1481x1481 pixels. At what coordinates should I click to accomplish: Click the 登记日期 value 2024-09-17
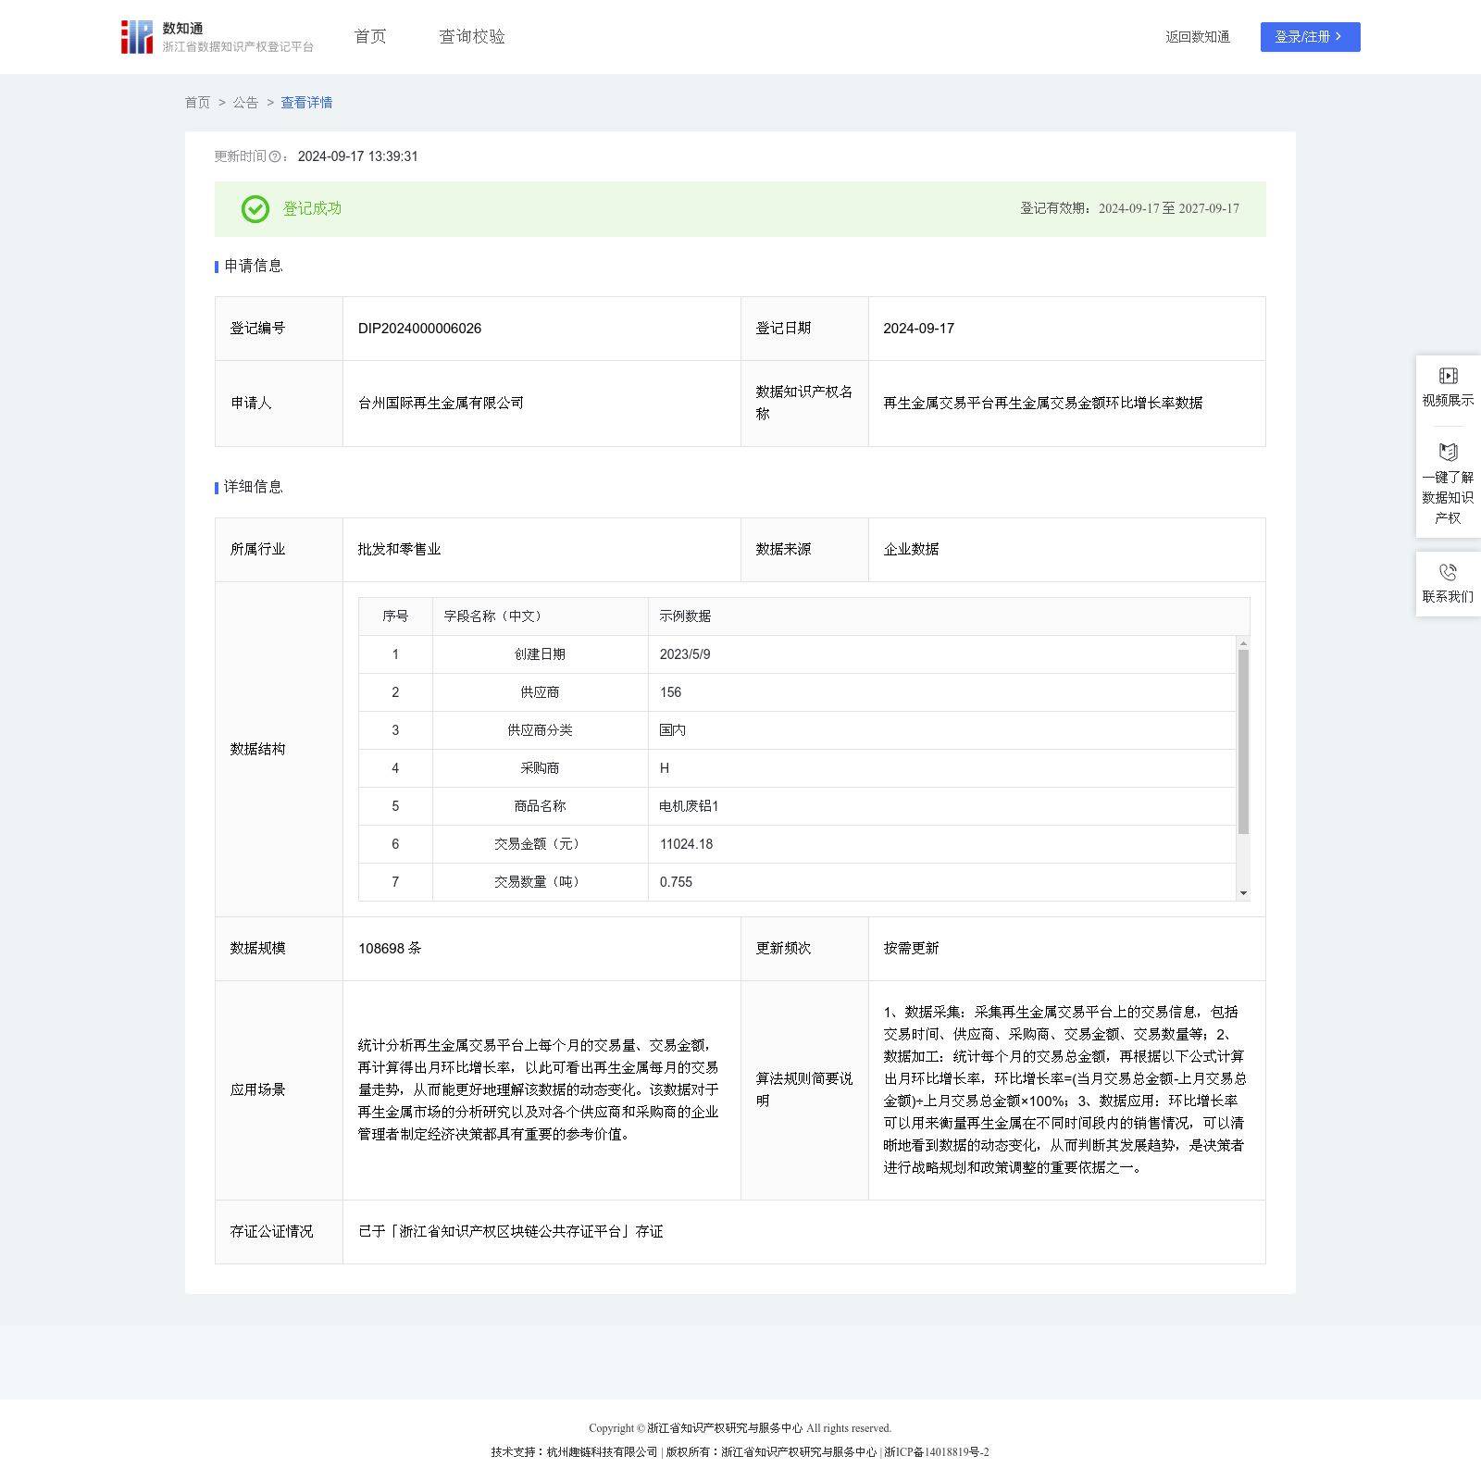[x=918, y=329]
